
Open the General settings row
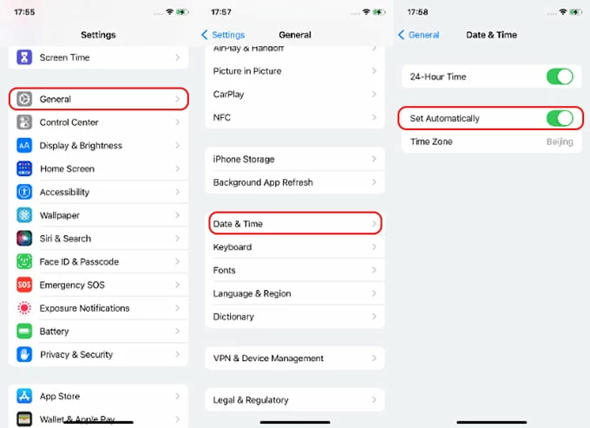pyautogui.click(x=98, y=99)
